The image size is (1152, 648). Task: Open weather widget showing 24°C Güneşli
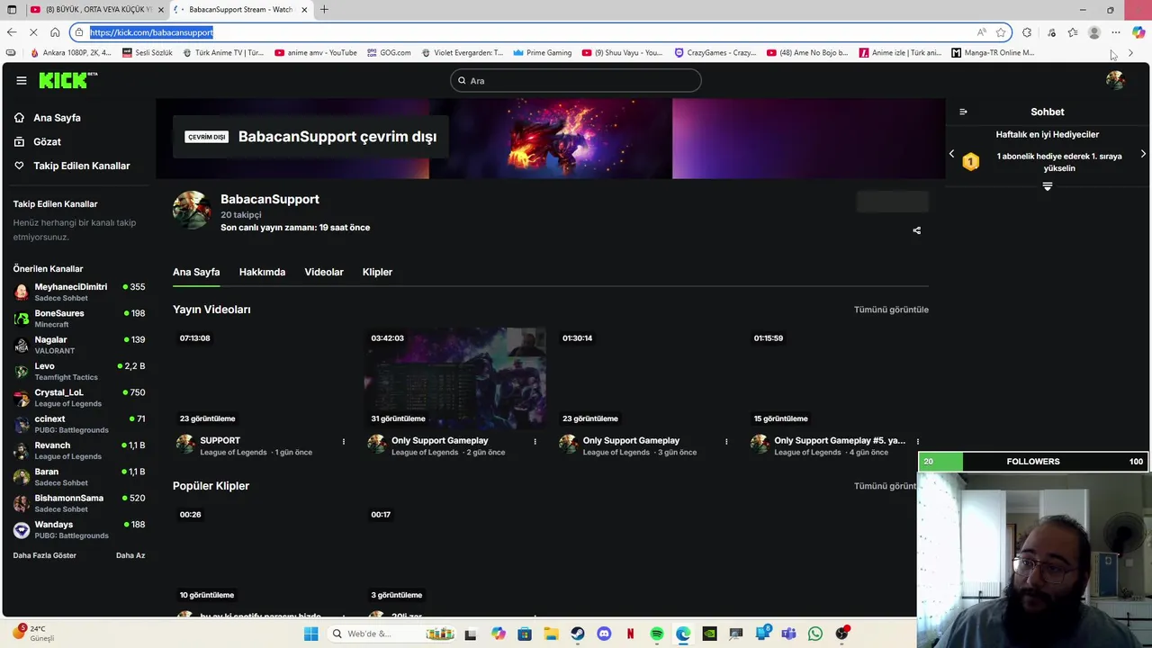(x=34, y=634)
